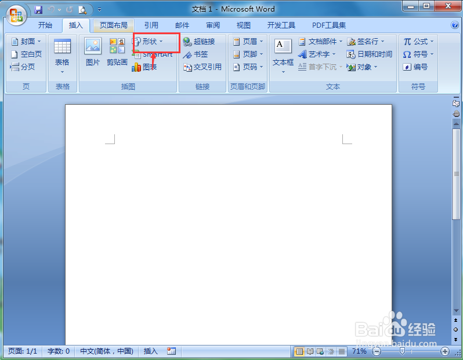Switch to Full Screen Reading view

coord(310,351)
